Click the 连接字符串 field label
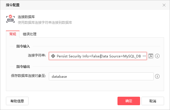Image resolution: width=170 pixels, height=110 pixels. click(x=37, y=55)
